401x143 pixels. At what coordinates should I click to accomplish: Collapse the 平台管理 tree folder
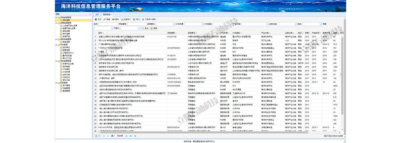[x=56, y=45]
